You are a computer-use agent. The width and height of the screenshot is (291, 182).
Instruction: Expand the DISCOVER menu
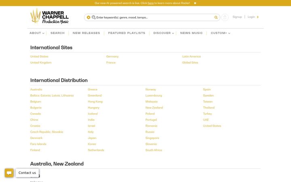point(164,33)
